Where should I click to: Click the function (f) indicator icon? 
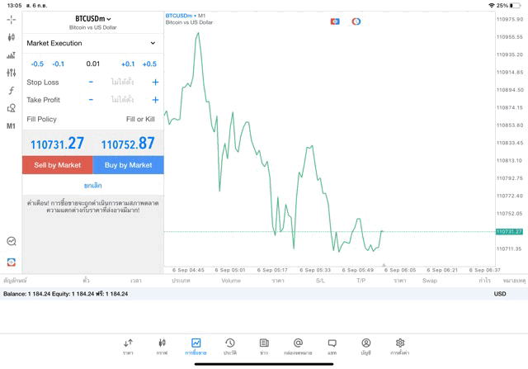(11, 91)
